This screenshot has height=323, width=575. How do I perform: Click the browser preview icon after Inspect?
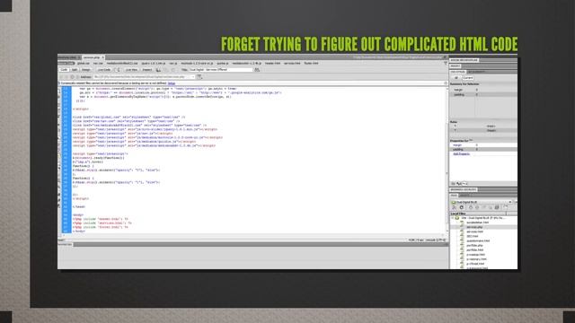pyautogui.click(x=158, y=70)
